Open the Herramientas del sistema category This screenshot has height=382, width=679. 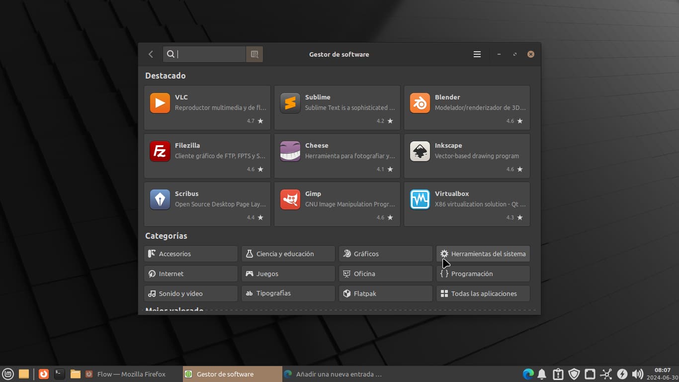coord(483,254)
